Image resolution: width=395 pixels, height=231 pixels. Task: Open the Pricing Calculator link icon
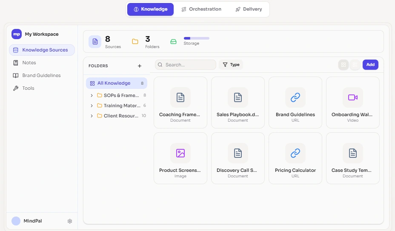click(x=295, y=153)
